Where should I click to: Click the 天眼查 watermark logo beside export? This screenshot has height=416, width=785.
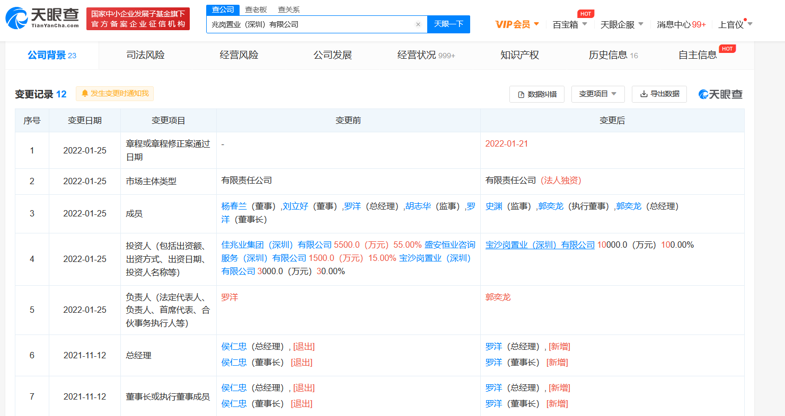point(720,94)
